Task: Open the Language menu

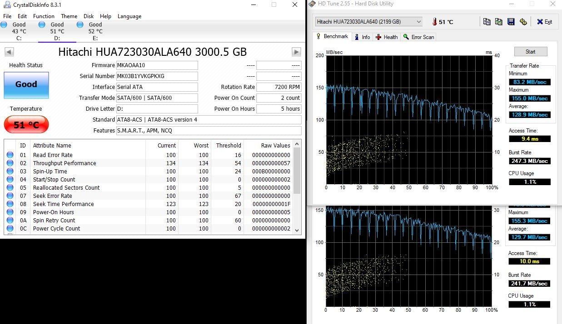Action: 129,16
